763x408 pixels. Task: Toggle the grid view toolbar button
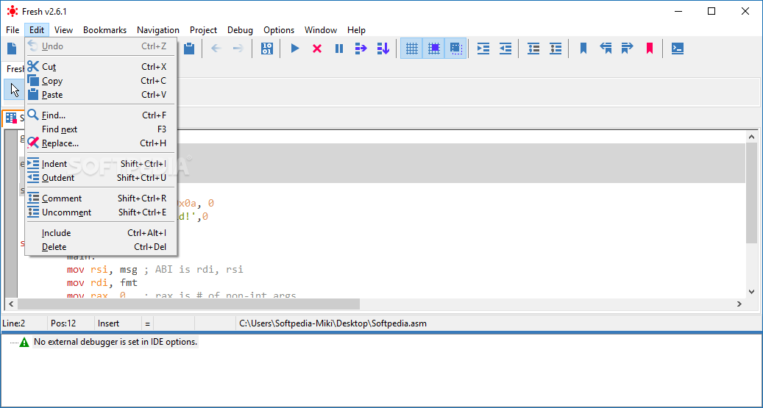point(412,48)
